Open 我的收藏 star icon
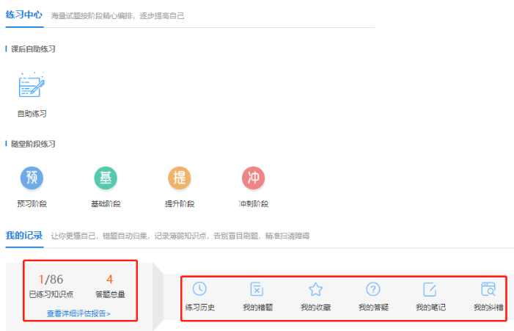Image resolution: width=514 pixels, height=331 pixels. click(316, 289)
